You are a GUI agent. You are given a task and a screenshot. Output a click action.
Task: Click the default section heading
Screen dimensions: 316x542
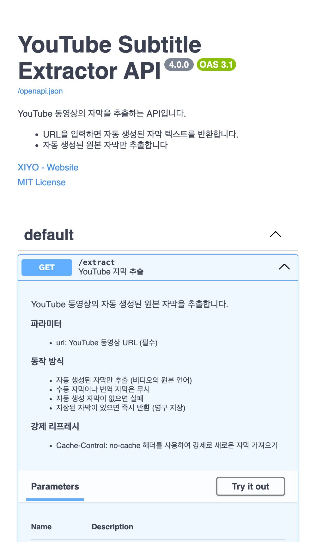click(x=49, y=235)
